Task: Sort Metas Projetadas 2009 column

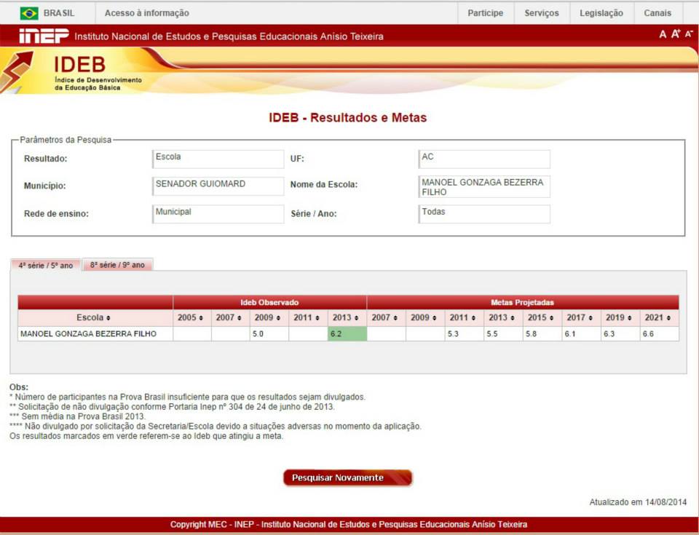Action: 434,318
